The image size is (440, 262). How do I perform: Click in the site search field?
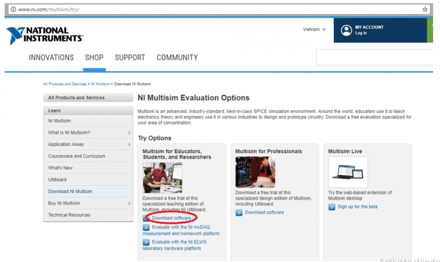(x=374, y=58)
